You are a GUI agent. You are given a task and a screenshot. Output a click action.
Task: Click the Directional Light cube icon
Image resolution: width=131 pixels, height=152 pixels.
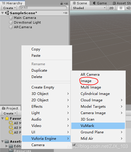pos(11,22)
